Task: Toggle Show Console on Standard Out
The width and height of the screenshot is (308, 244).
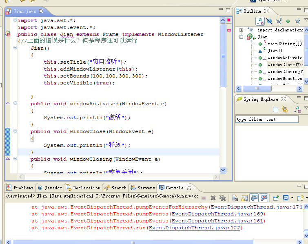Action: pyautogui.click(x=254, y=198)
